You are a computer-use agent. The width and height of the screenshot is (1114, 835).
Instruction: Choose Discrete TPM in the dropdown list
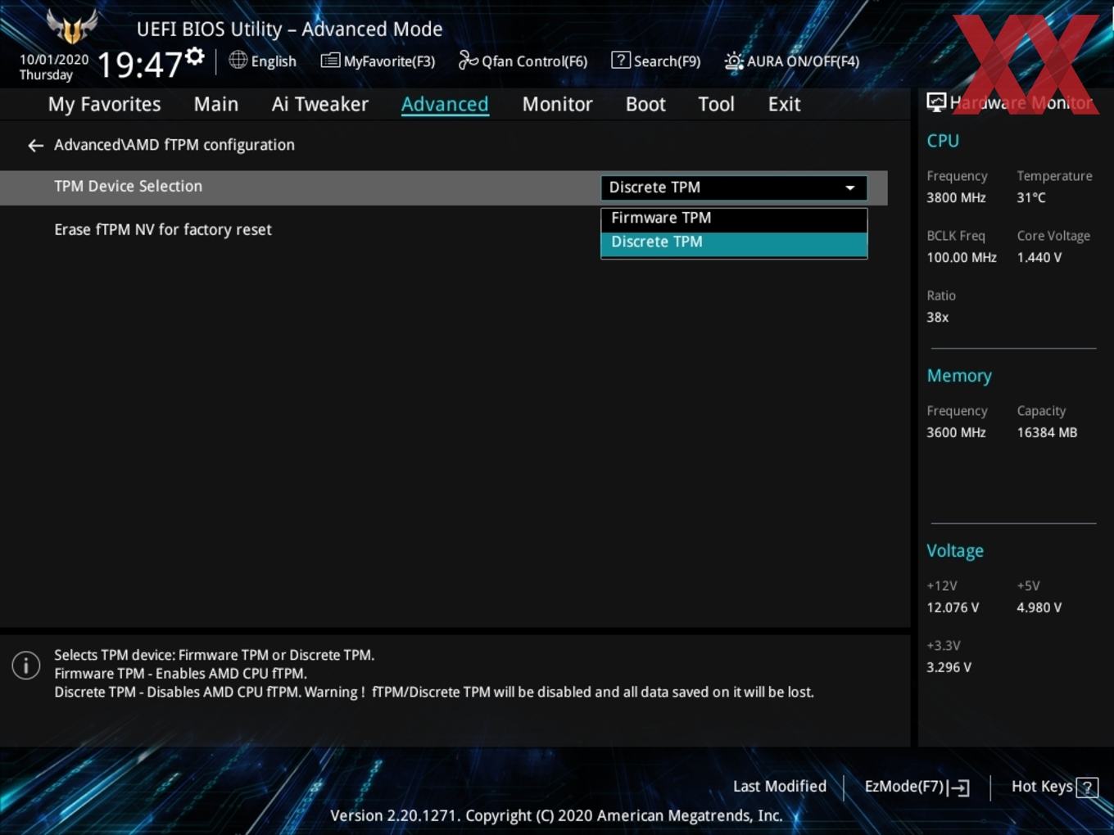click(734, 243)
